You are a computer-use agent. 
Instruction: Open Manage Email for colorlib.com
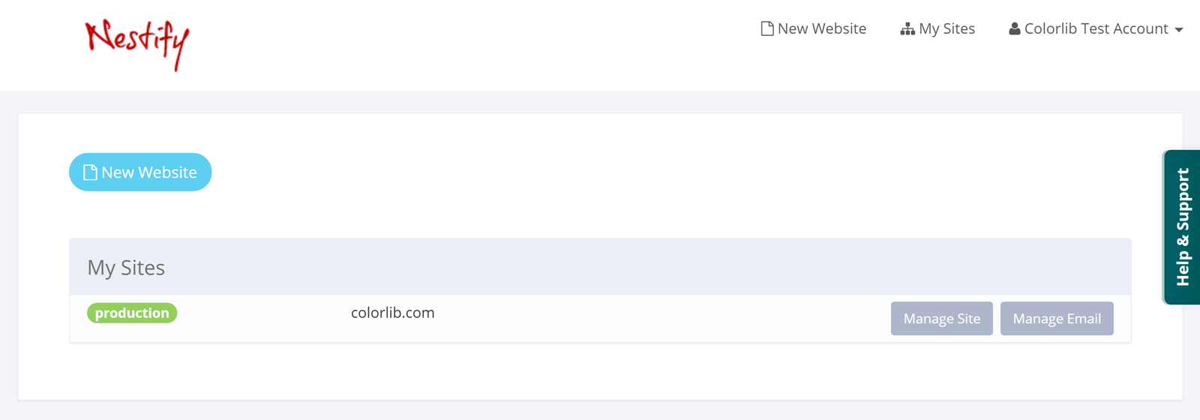(x=1056, y=319)
